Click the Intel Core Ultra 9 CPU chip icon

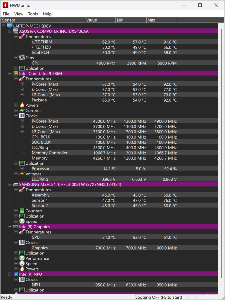(16, 73)
